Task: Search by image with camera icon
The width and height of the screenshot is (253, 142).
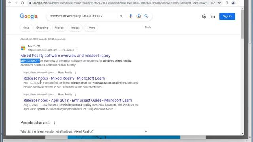Action: point(139,16)
